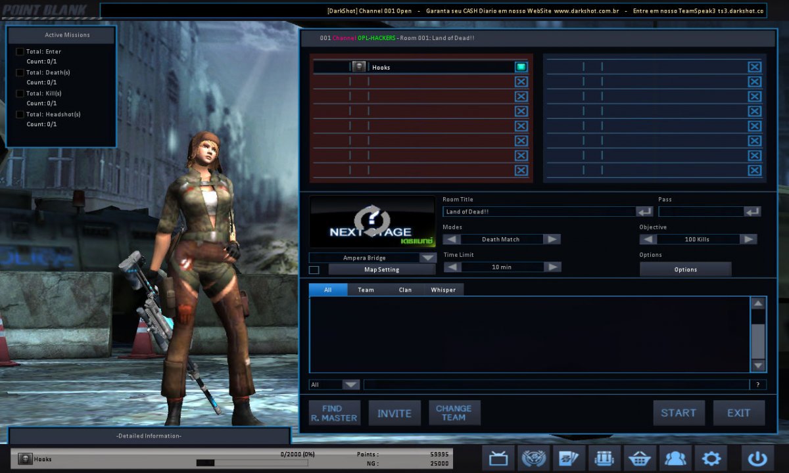Screen dimensions: 789x473
Task: Close the second red team slot
Action: [521, 81]
